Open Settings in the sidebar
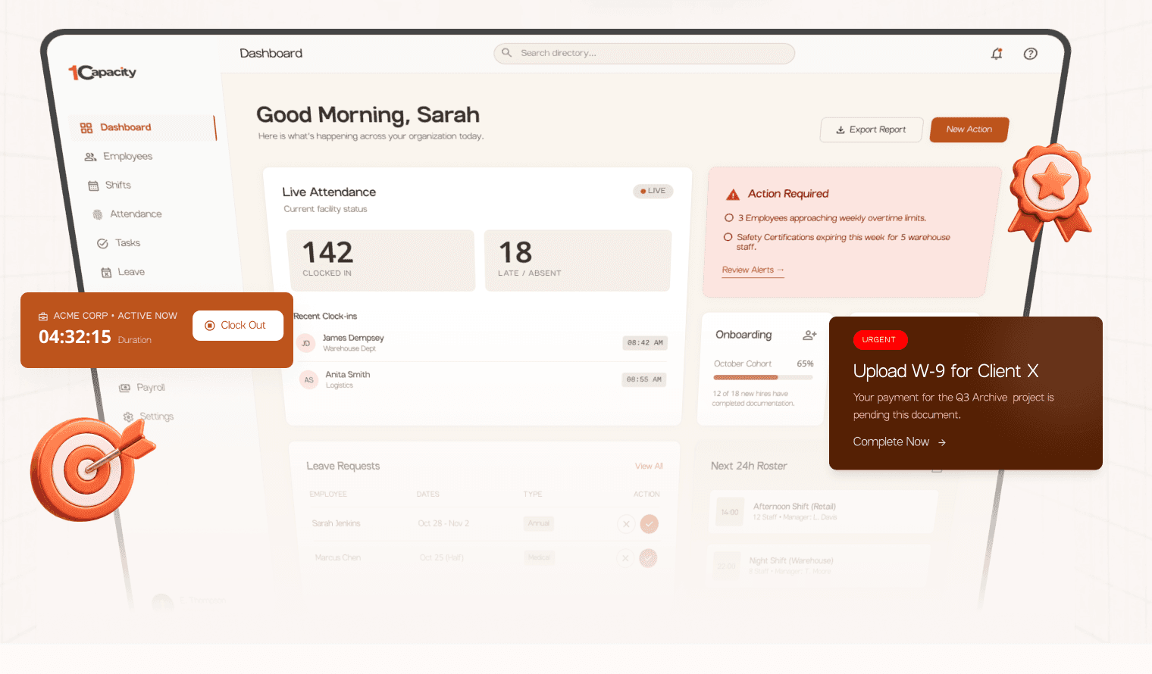 tap(157, 417)
